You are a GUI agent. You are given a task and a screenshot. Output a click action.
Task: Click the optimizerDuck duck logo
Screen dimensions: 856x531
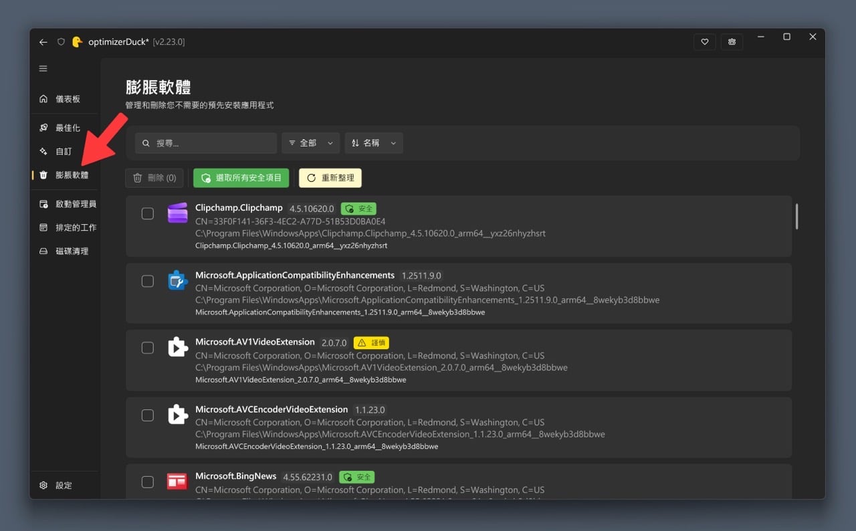point(77,41)
